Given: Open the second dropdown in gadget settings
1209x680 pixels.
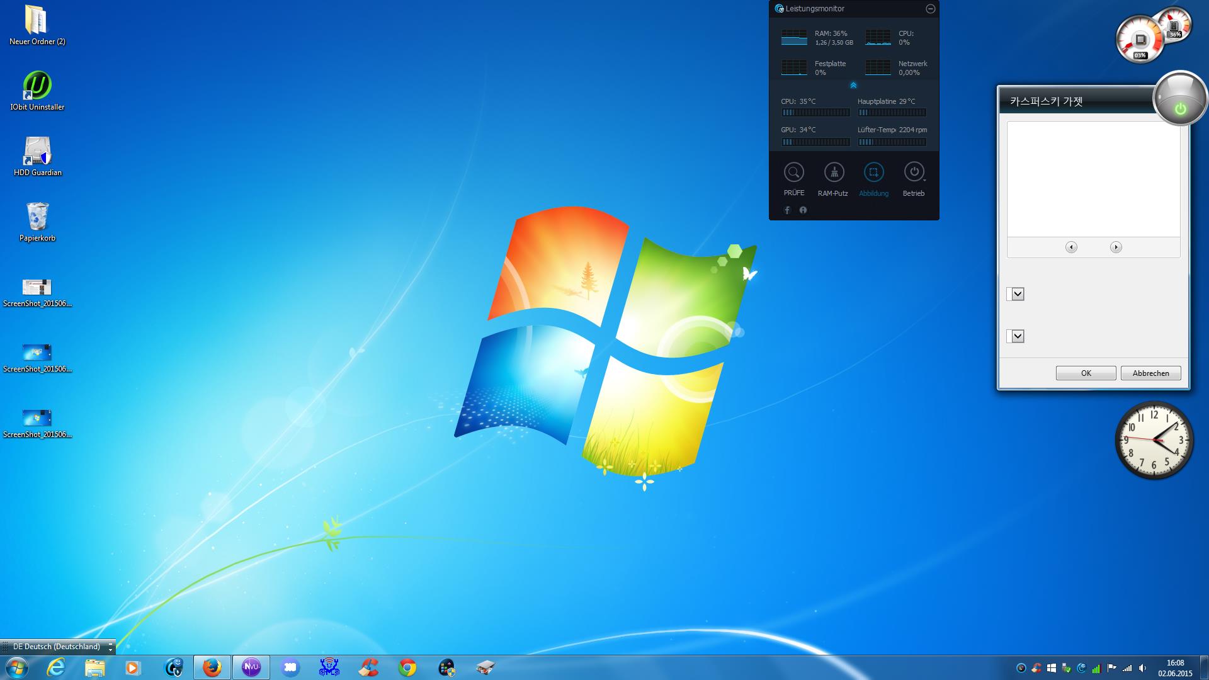Looking at the screenshot, I should (x=1018, y=336).
